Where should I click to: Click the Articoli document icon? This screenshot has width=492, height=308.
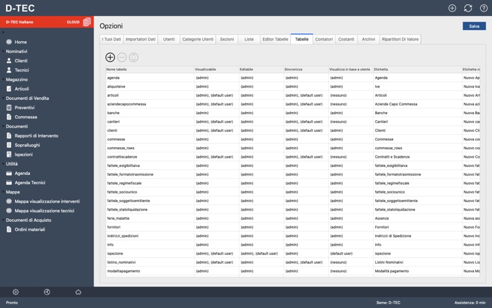[x=9, y=89]
